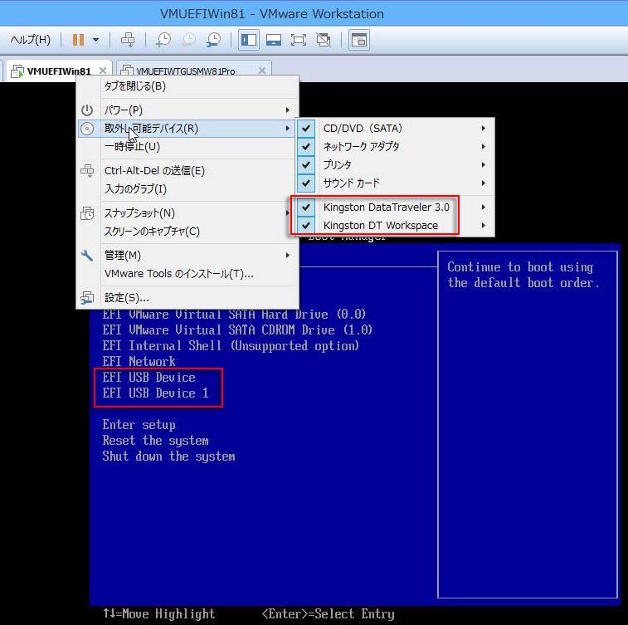Expand the サウンド カード submenu arrow
Image resolution: width=628 pixels, height=625 pixels.
(484, 183)
